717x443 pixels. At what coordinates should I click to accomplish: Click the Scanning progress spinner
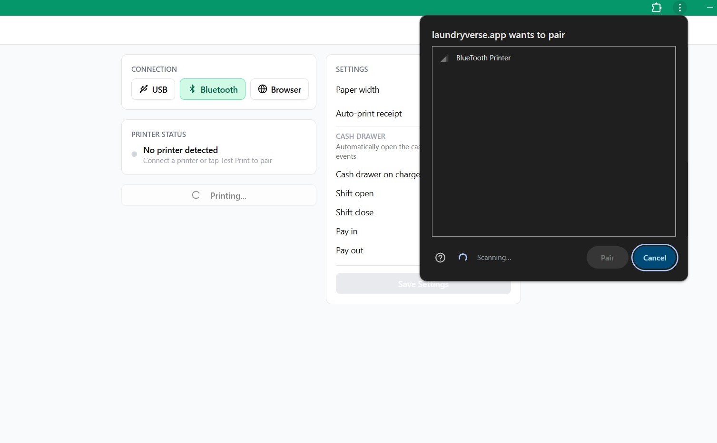[x=462, y=257]
